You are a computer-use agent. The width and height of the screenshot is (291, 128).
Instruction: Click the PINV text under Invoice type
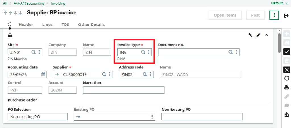121,59
